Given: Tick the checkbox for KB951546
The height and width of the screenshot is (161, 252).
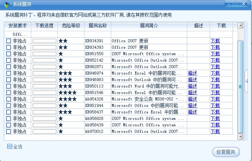Looking at the screenshot, I should coord(8,93).
